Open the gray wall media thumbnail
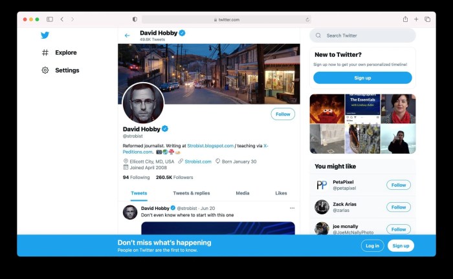This screenshot has width=453, height=279. pos(327,139)
